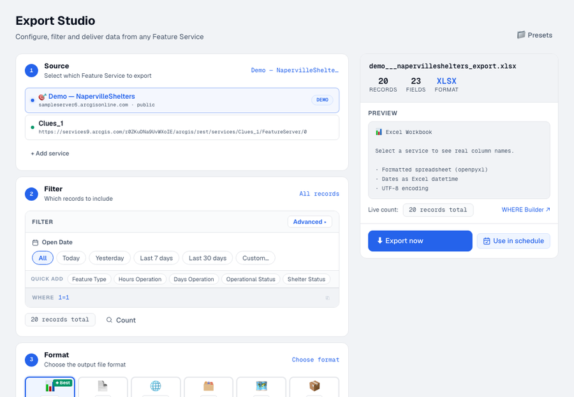Click the calendar icon next to Open Date

tap(35, 243)
